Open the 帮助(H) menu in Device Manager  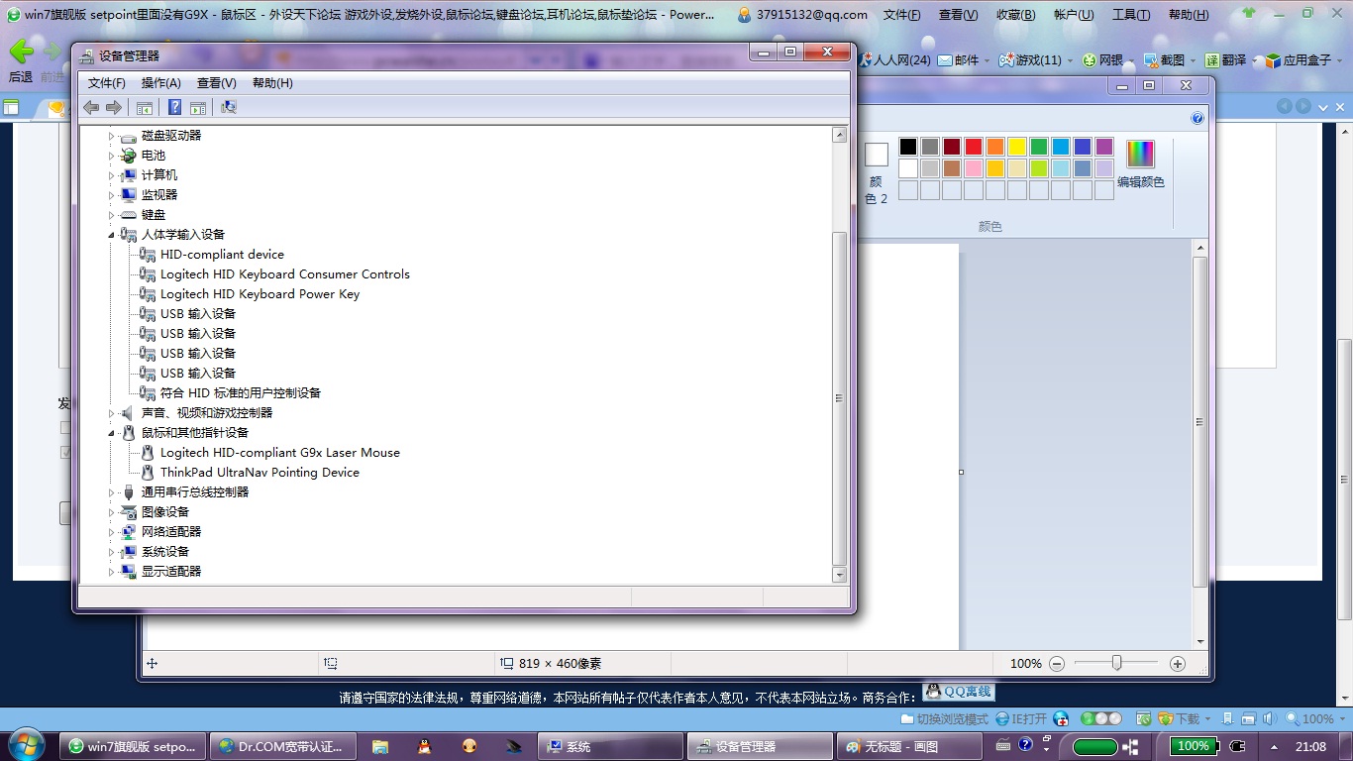(272, 83)
